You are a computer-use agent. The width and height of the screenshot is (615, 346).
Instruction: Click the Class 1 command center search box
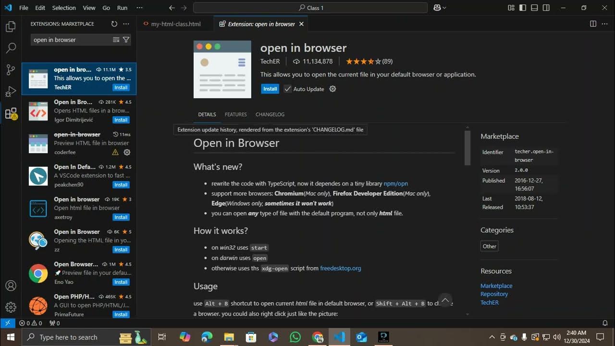310,8
